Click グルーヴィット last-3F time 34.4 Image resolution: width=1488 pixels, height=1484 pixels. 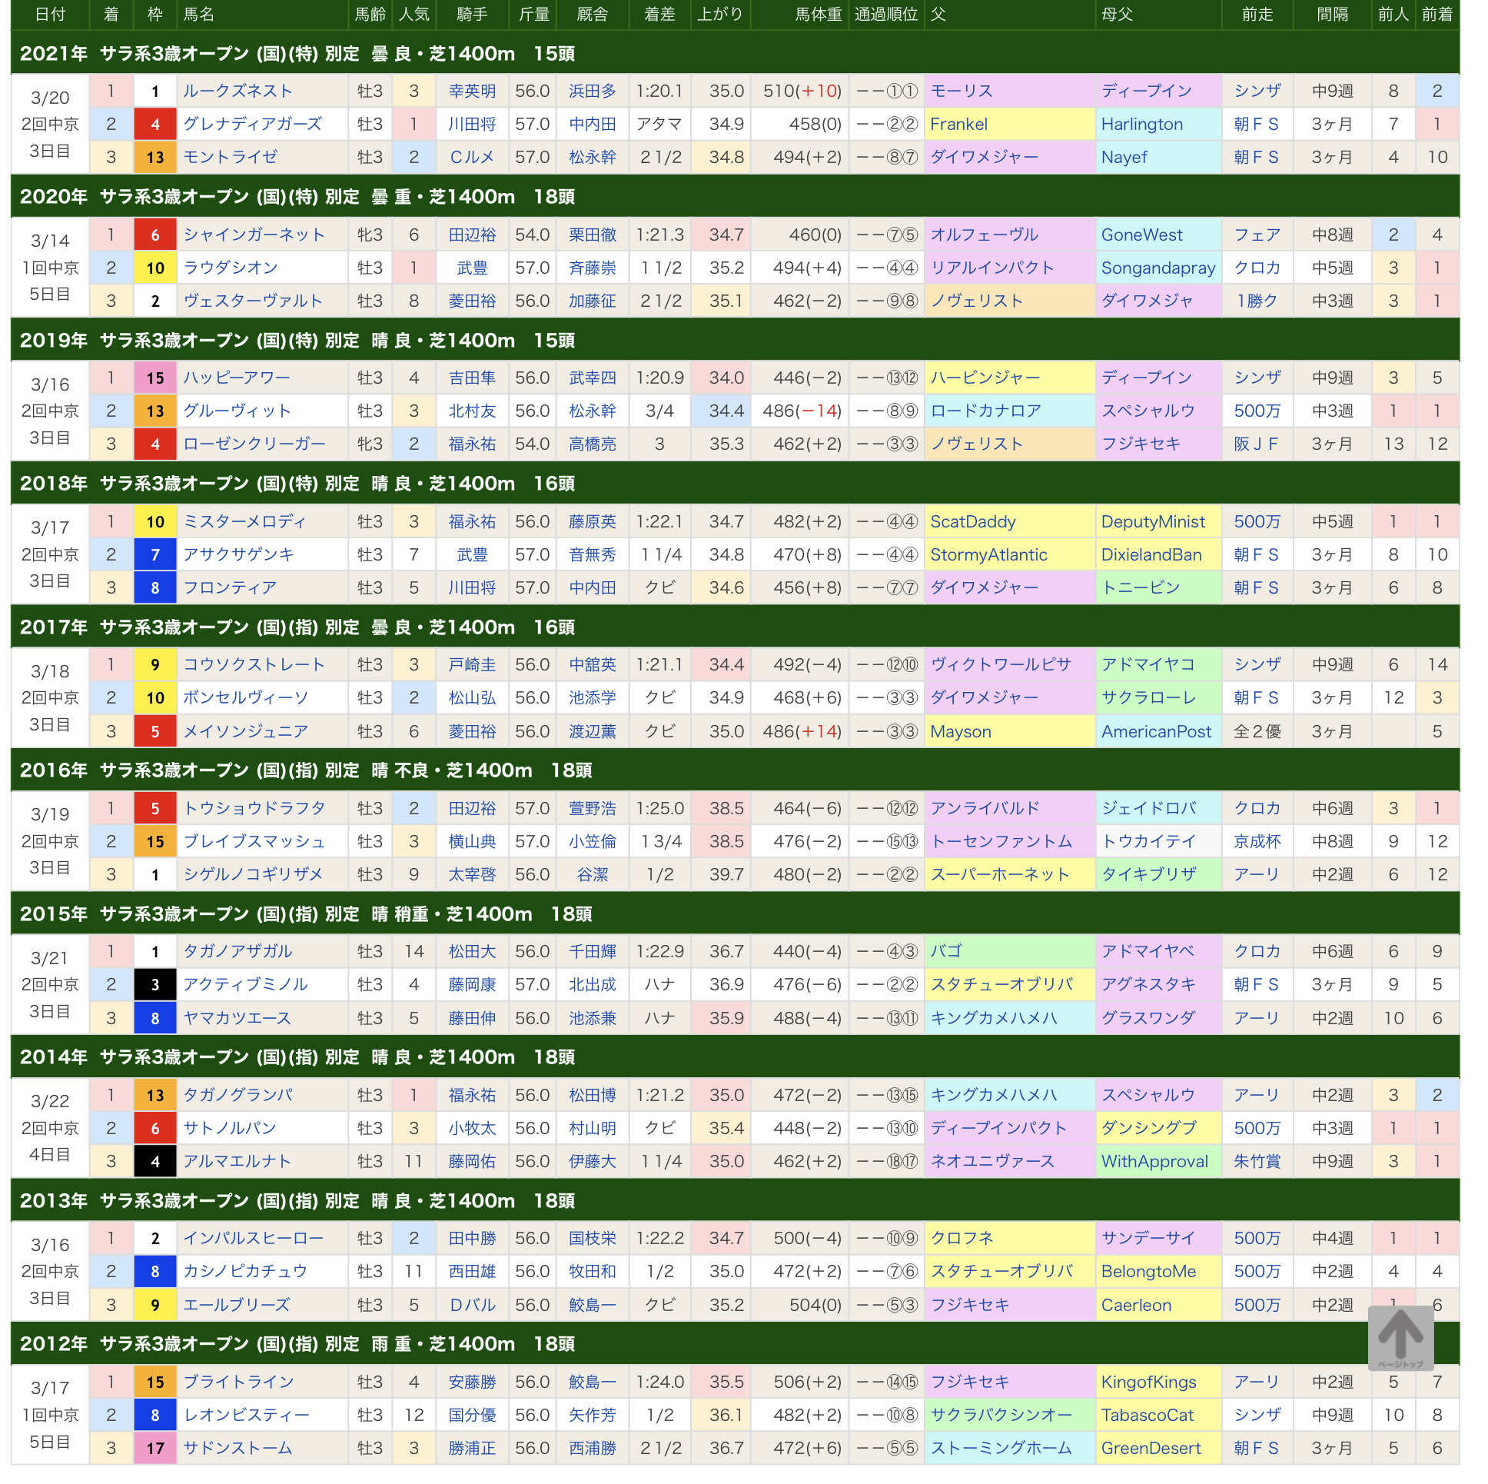pos(726,411)
